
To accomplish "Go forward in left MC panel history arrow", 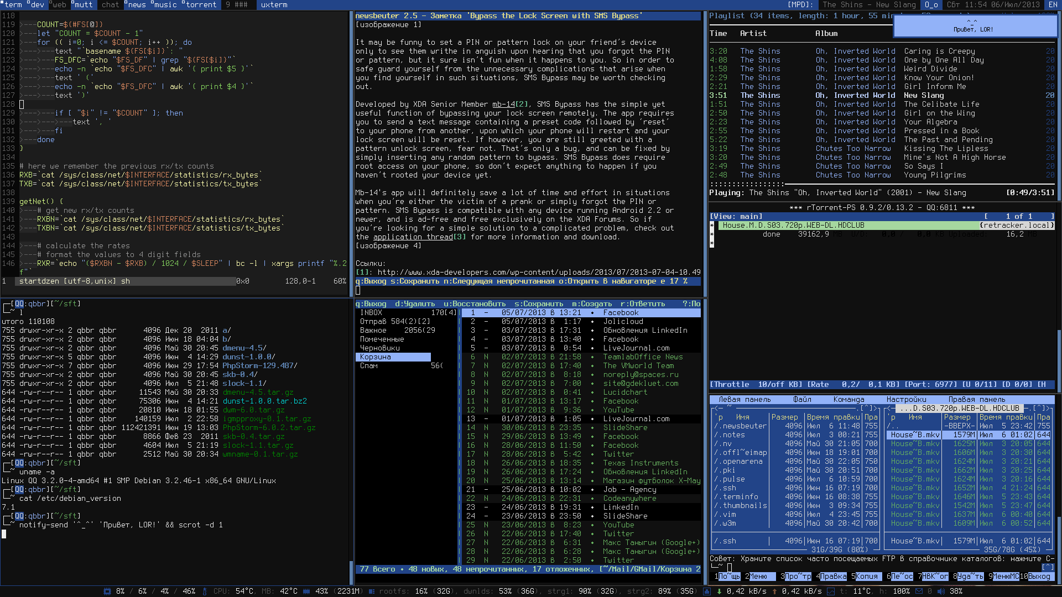I will tap(876, 409).
